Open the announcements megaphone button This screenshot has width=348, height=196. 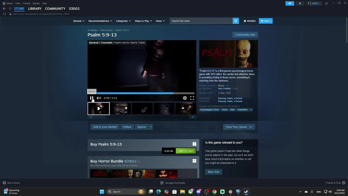pos(290,3)
